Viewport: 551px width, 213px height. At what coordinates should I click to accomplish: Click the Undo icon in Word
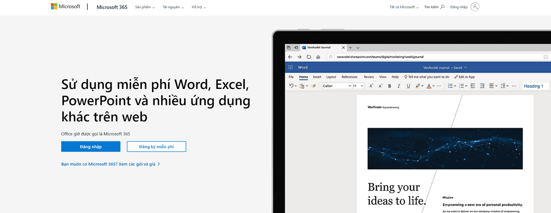click(291, 86)
